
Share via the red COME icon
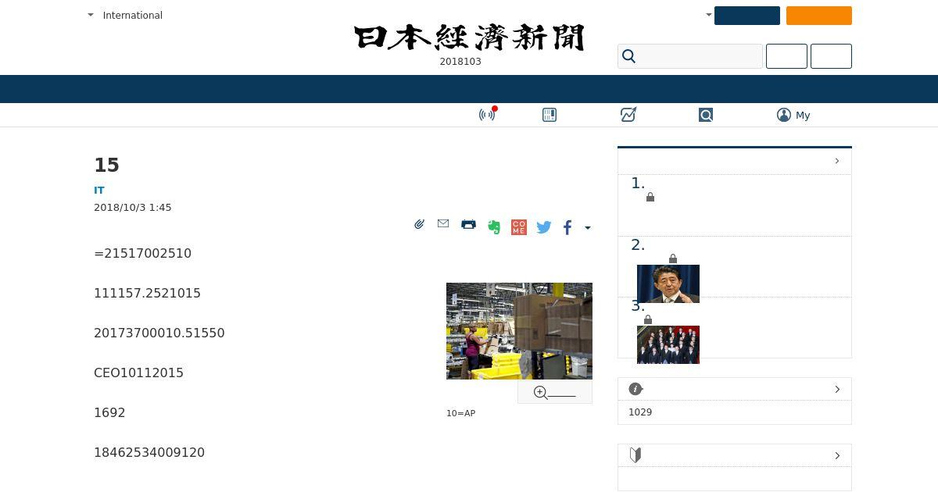click(519, 227)
